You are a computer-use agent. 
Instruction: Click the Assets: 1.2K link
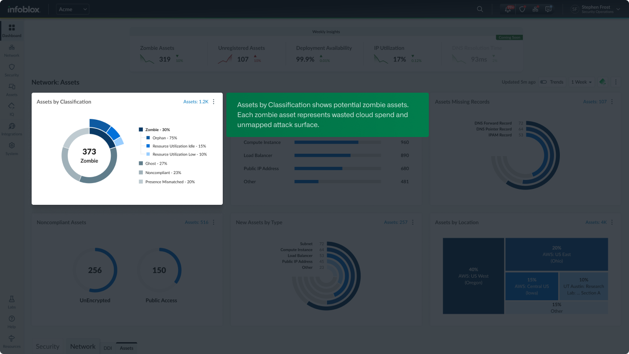[196, 102]
